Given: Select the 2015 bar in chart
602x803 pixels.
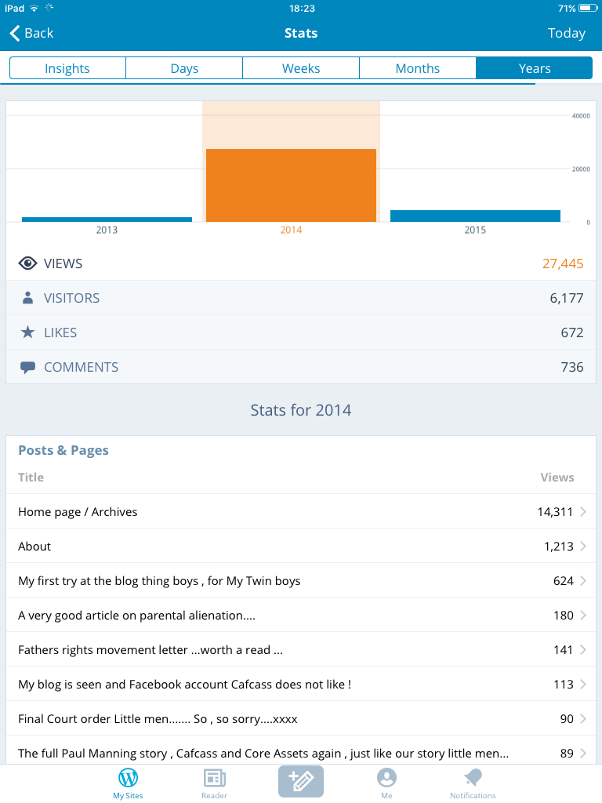Looking at the screenshot, I should click(x=475, y=216).
